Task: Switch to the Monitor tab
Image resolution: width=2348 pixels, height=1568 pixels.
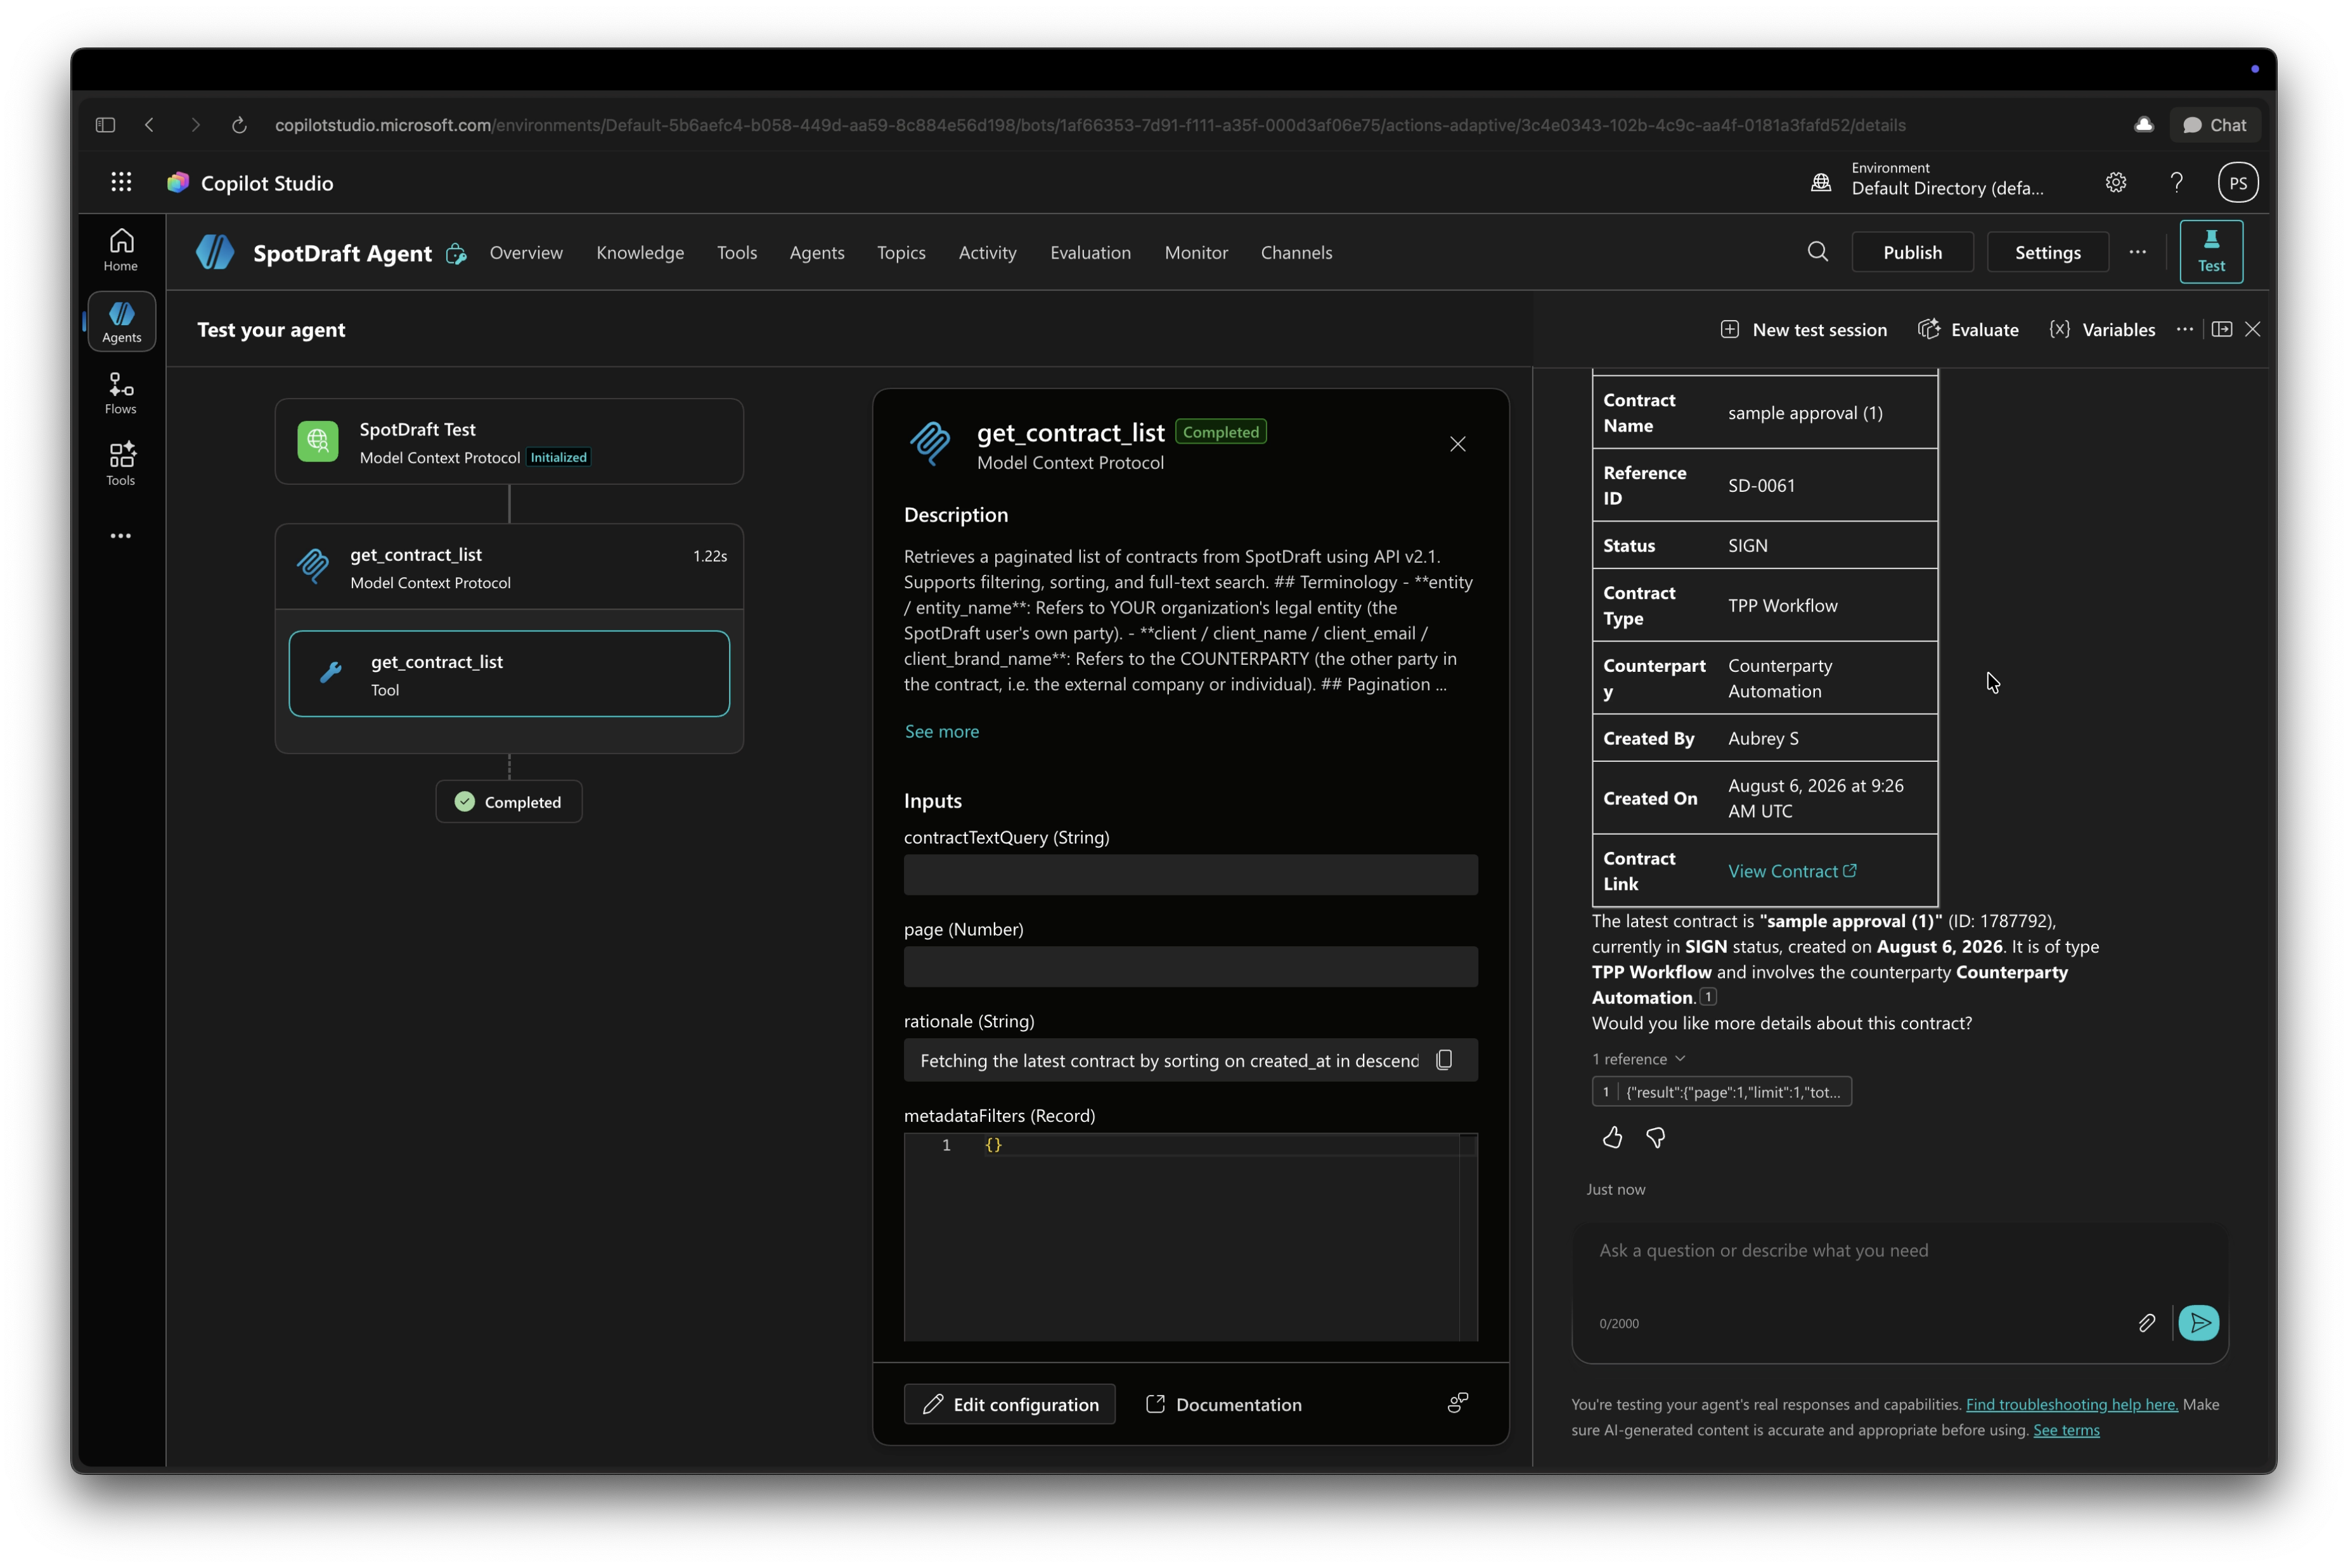Action: click(1196, 252)
